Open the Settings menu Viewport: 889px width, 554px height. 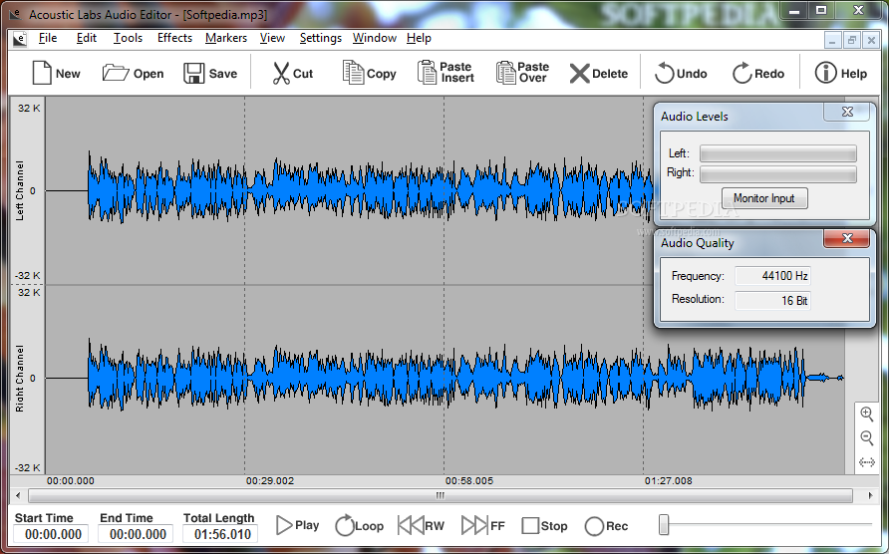tap(320, 38)
